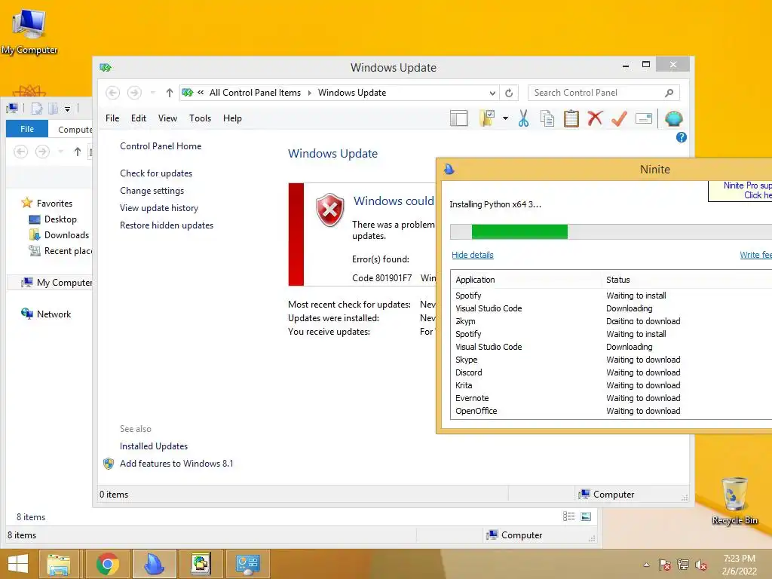
Task: Open Google Chrome from taskbar
Action: (x=107, y=564)
